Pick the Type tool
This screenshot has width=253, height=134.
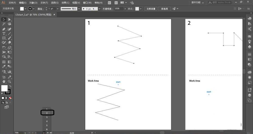[4, 33]
